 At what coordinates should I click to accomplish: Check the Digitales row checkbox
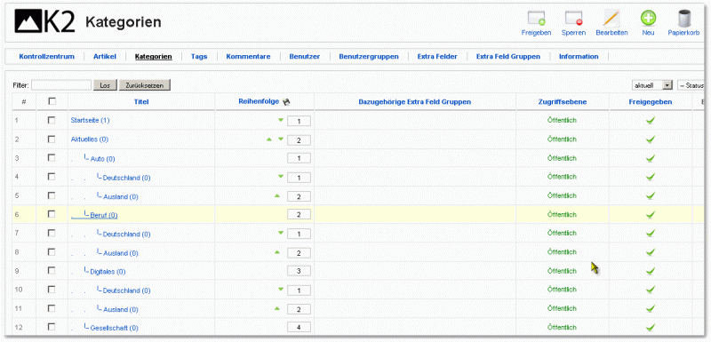(x=52, y=270)
